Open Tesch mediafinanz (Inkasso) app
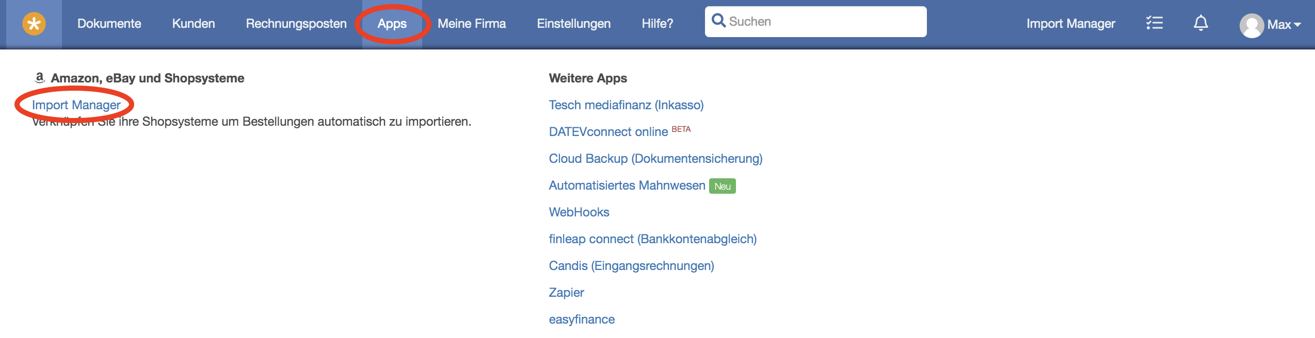The width and height of the screenshot is (1315, 338). click(x=626, y=105)
